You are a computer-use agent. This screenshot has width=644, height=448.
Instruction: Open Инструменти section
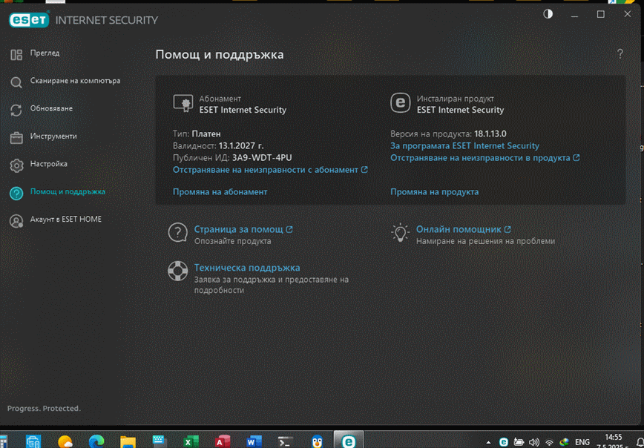53,136
